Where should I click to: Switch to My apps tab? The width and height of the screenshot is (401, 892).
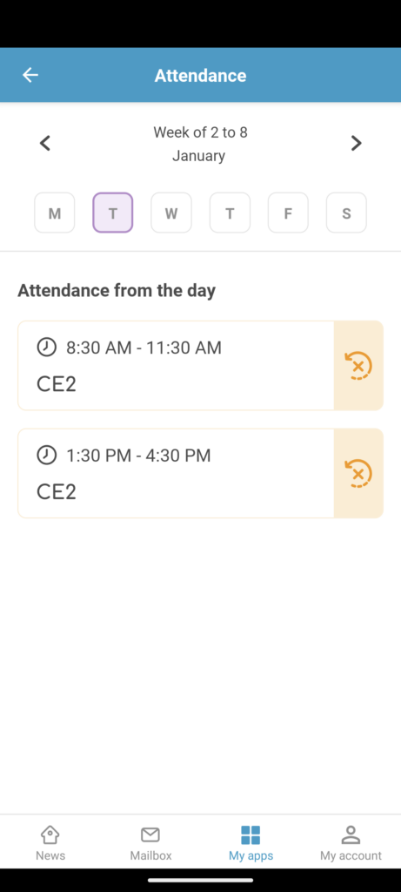251,843
